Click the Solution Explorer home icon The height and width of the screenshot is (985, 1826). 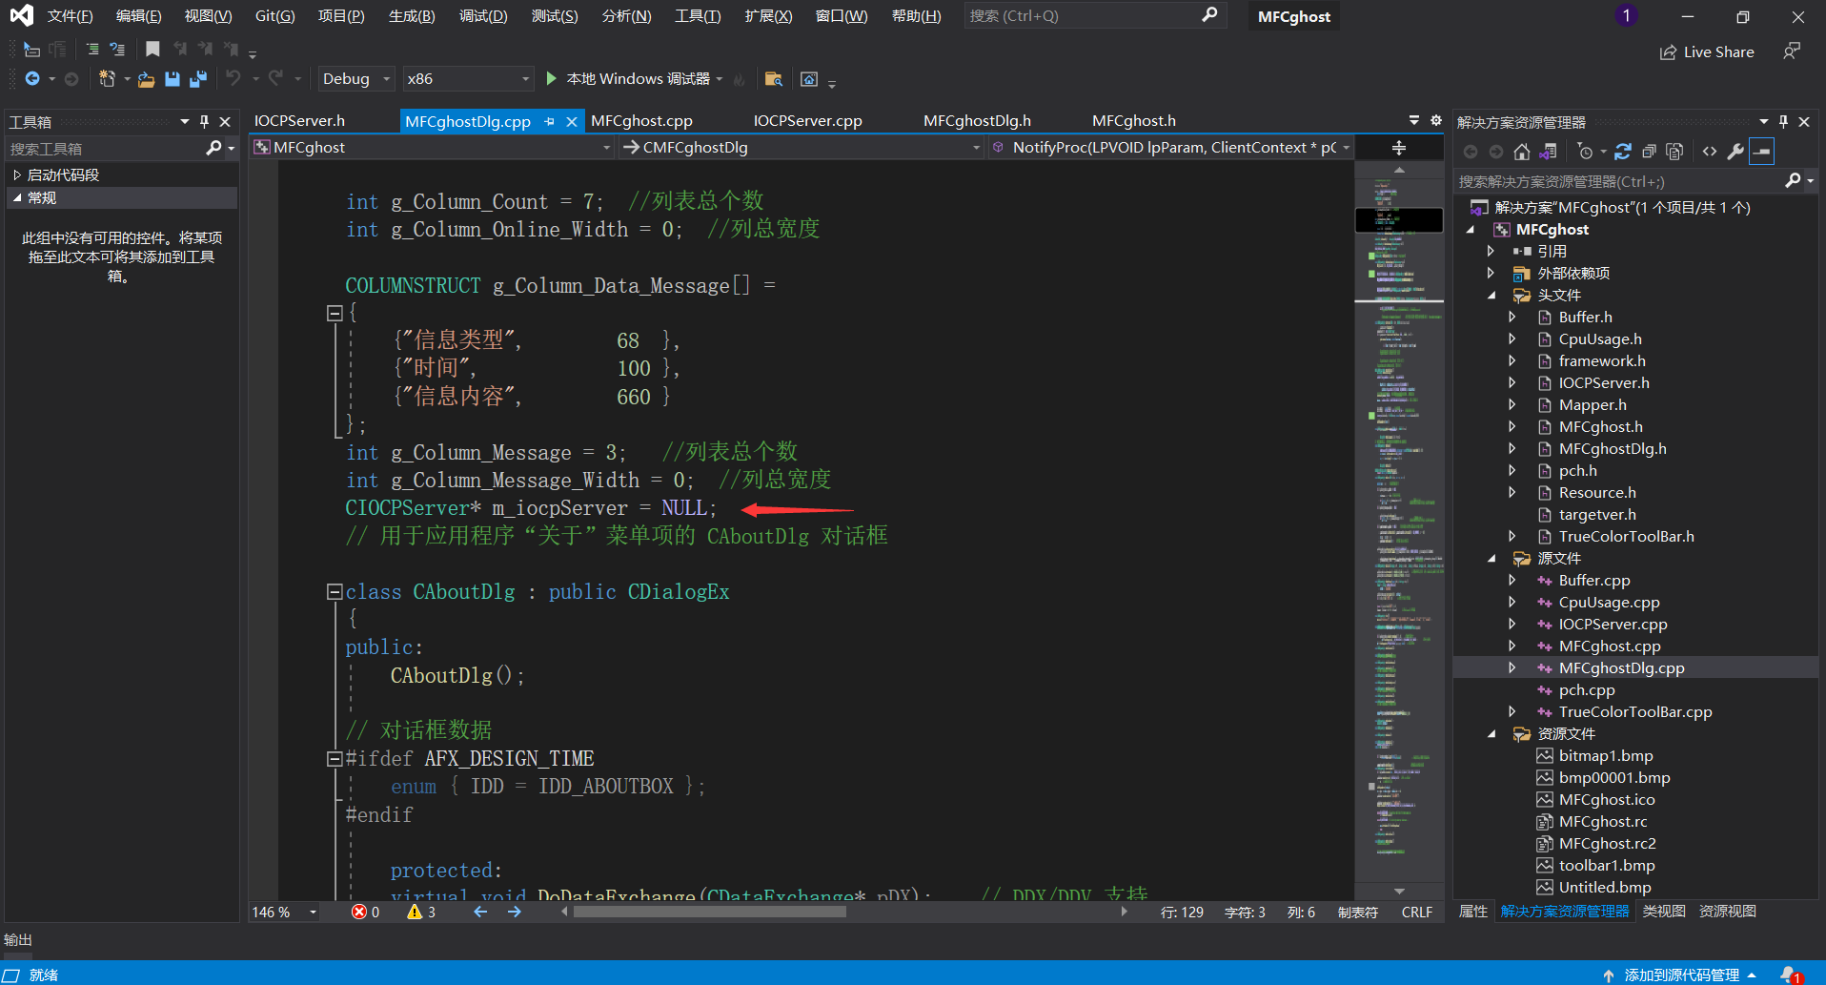1522,152
